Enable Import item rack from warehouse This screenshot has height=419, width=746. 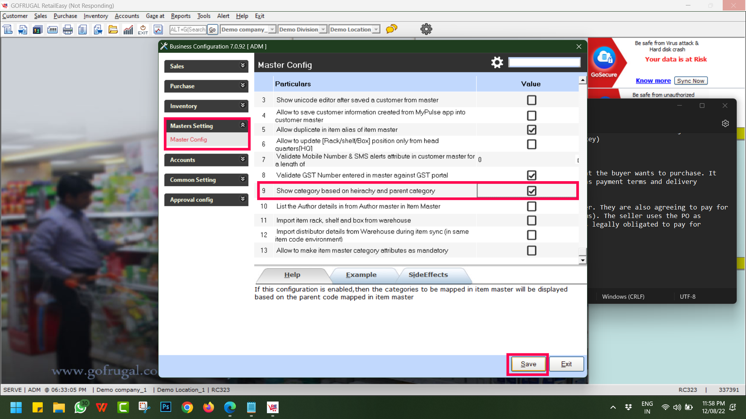coord(532,220)
